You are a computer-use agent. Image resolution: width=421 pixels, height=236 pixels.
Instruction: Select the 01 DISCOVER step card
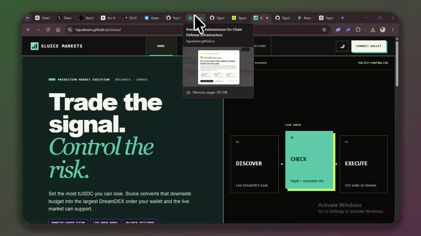[x=255, y=164]
